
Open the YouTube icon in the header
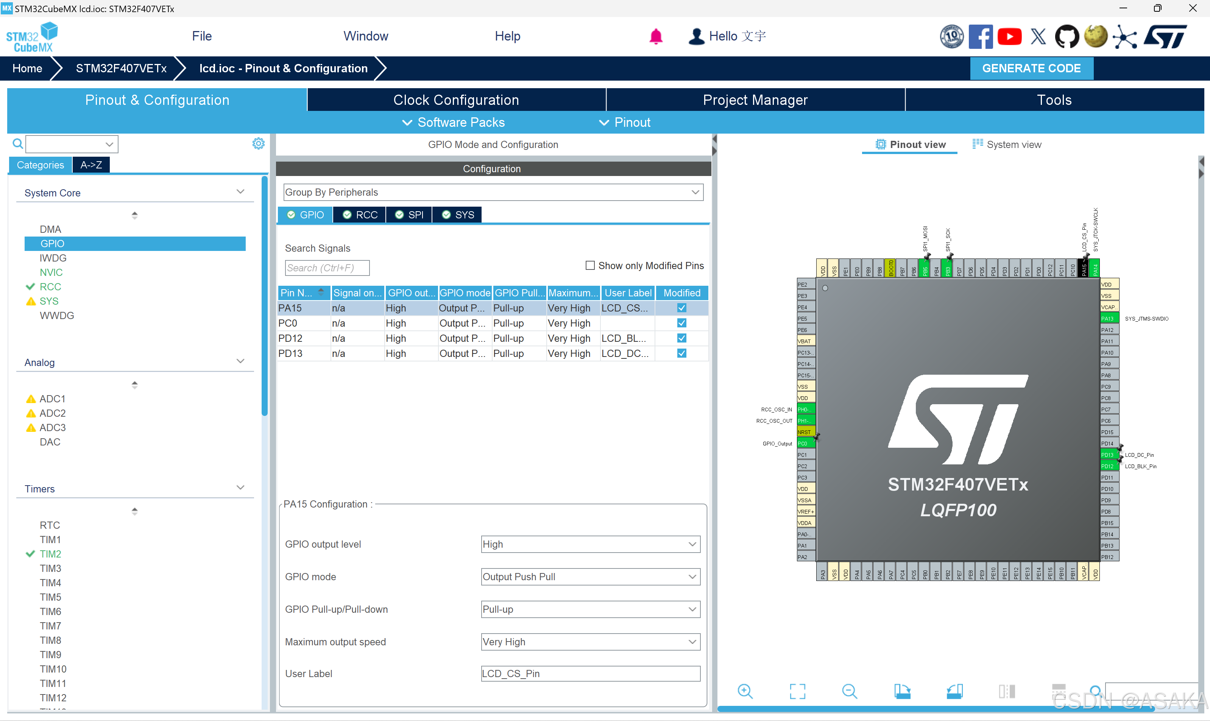point(1009,36)
